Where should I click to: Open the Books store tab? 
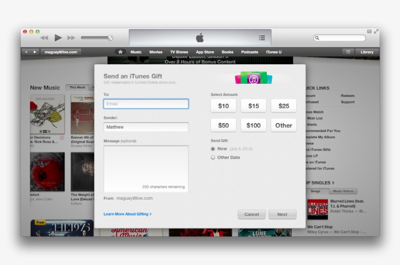tap(227, 52)
